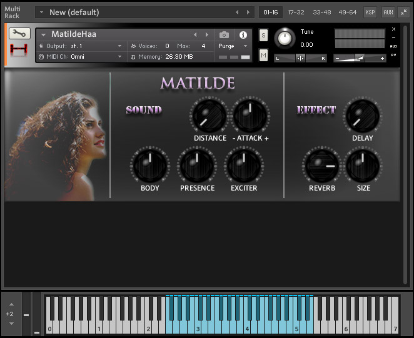Click the wrench edit instrument icon
The image size is (414, 338).
pyautogui.click(x=20, y=33)
